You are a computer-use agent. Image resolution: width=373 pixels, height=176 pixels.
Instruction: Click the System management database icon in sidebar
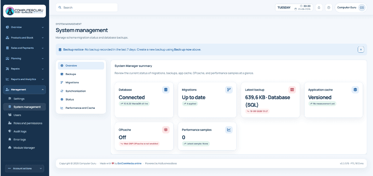tap(10, 107)
